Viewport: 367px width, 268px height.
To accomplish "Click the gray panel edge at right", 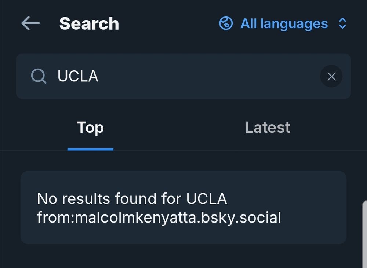I will [x=364, y=235].
